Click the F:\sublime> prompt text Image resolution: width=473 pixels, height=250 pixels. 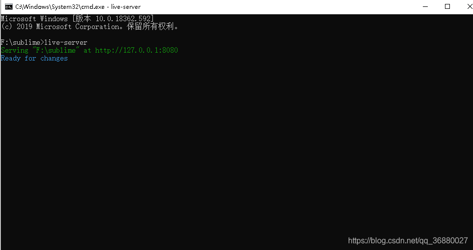click(23, 43)
